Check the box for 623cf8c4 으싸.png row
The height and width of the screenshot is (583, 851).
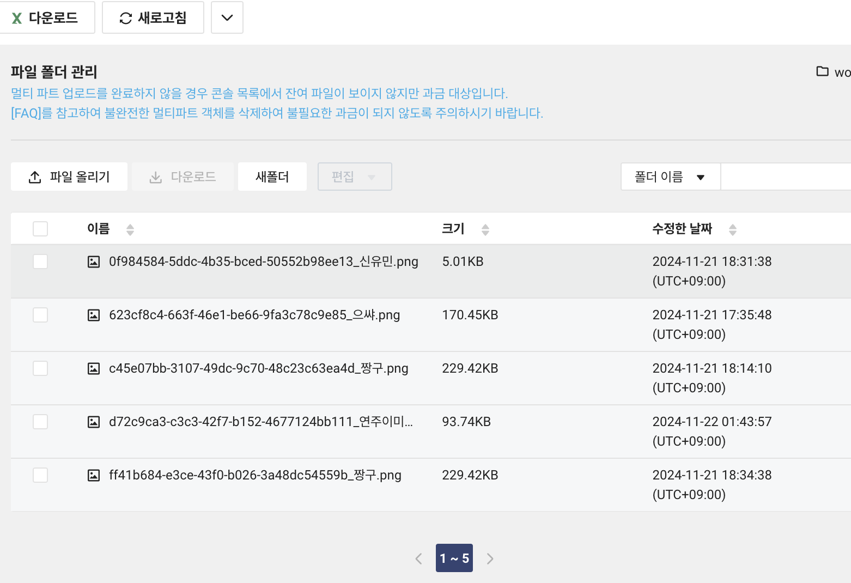pyautogui.click(x=40, y=315)
